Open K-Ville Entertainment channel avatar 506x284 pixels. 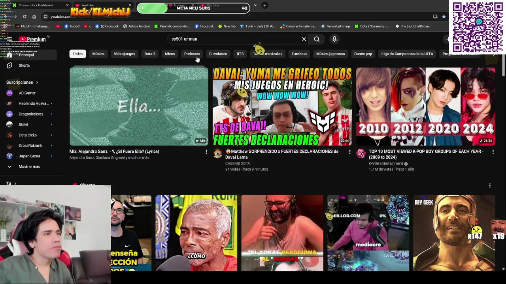coord(361,153)
